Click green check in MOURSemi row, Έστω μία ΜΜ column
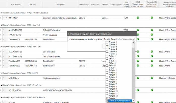Image resolution: width=176 pixels, height=103 pixels. 152,78
